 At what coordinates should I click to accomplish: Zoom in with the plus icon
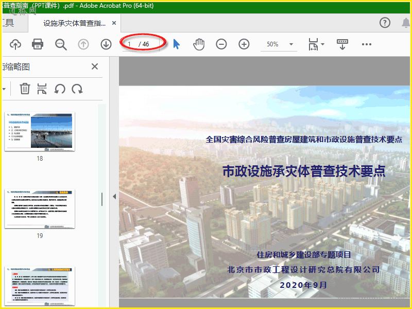point(244,44)
